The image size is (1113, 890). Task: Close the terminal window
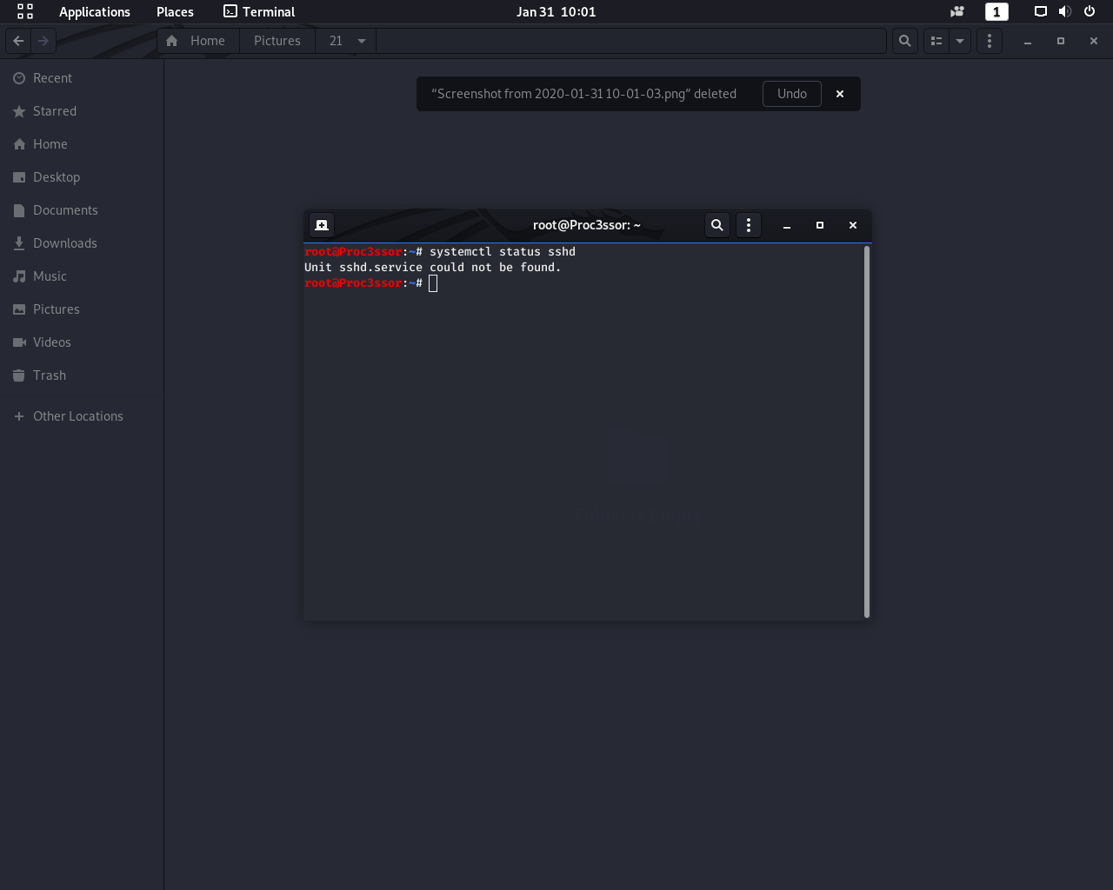click(853, 225)
